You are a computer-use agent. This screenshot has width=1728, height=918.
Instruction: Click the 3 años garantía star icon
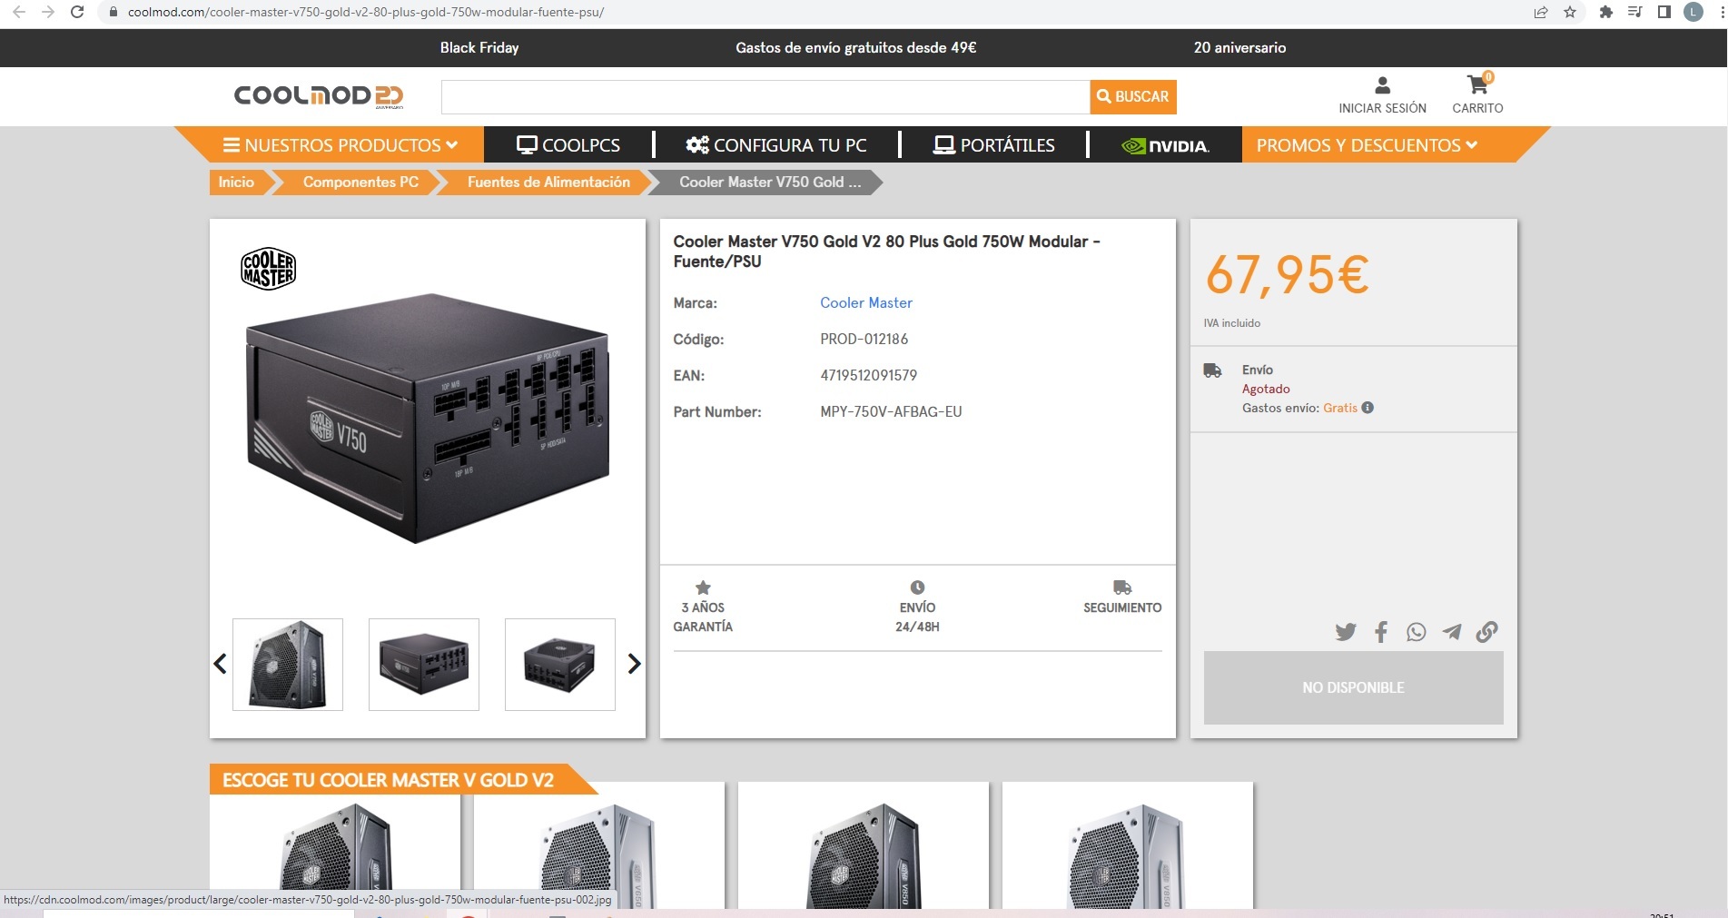pyautogui.click(x=703, y=587)
